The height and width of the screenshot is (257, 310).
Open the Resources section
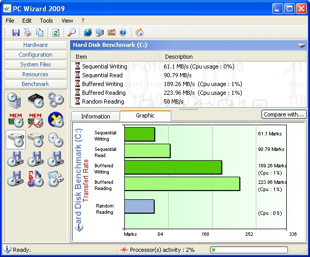pyautogui.click(x=36, y=74)
